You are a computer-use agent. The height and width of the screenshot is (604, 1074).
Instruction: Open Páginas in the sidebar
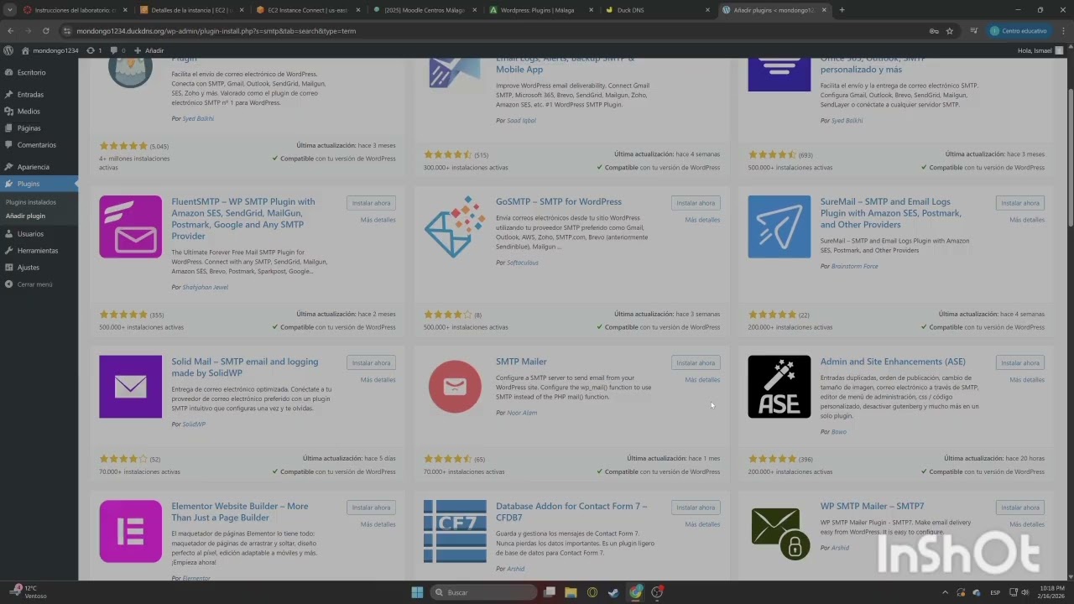pyautogui.click(x=29, y=128)
